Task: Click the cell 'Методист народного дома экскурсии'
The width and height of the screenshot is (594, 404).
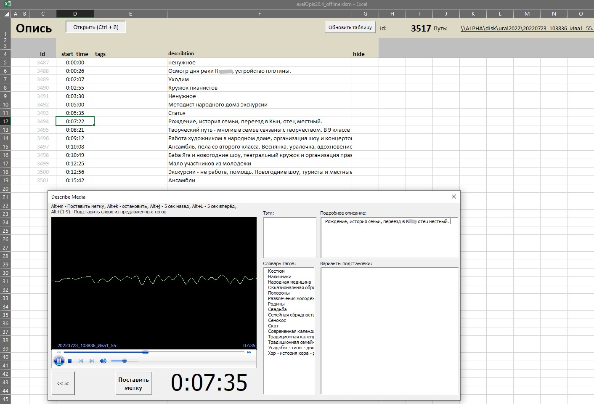Action: 260,104
